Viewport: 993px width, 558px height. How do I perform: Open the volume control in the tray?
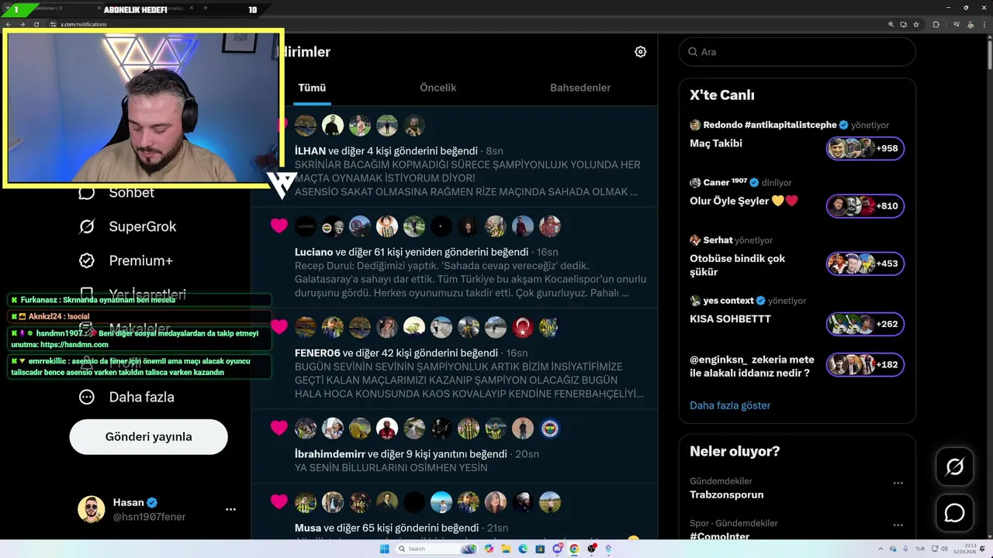coord(945,549)
